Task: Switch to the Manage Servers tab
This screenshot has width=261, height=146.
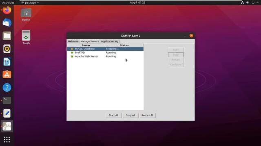Action: 90,41
